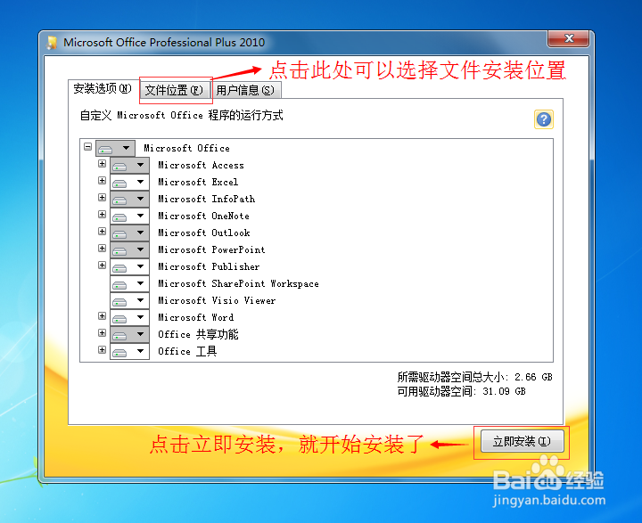Select Microsoft Publisher label in tree
Screen dimensions: 642x523
pyautogui.click(x=209, y=267)
